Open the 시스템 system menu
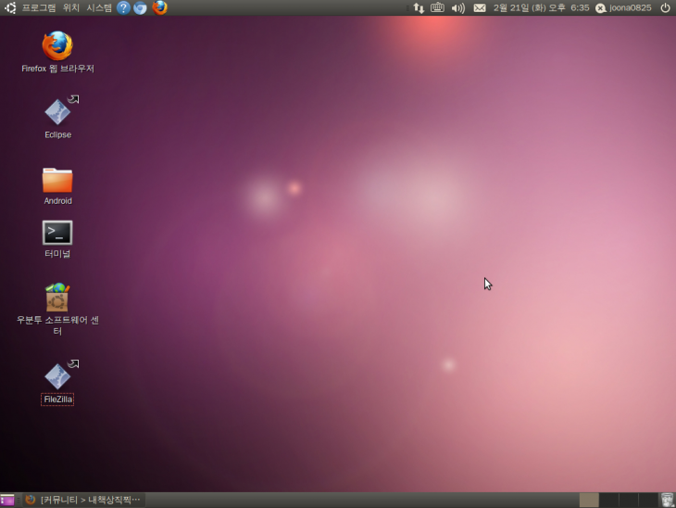Screen dimensions: 676x508 tap(99, 7)
